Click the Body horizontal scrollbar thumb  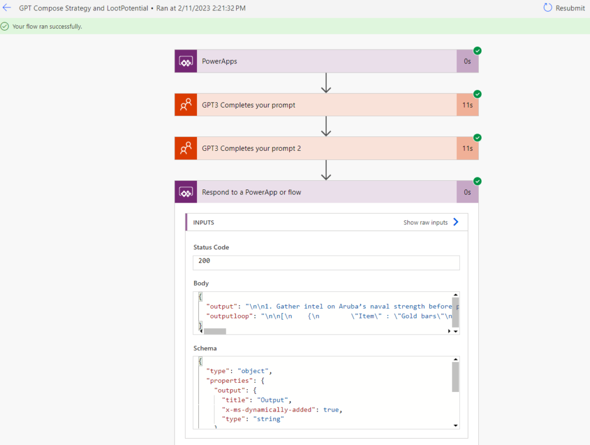coord(215,331)
